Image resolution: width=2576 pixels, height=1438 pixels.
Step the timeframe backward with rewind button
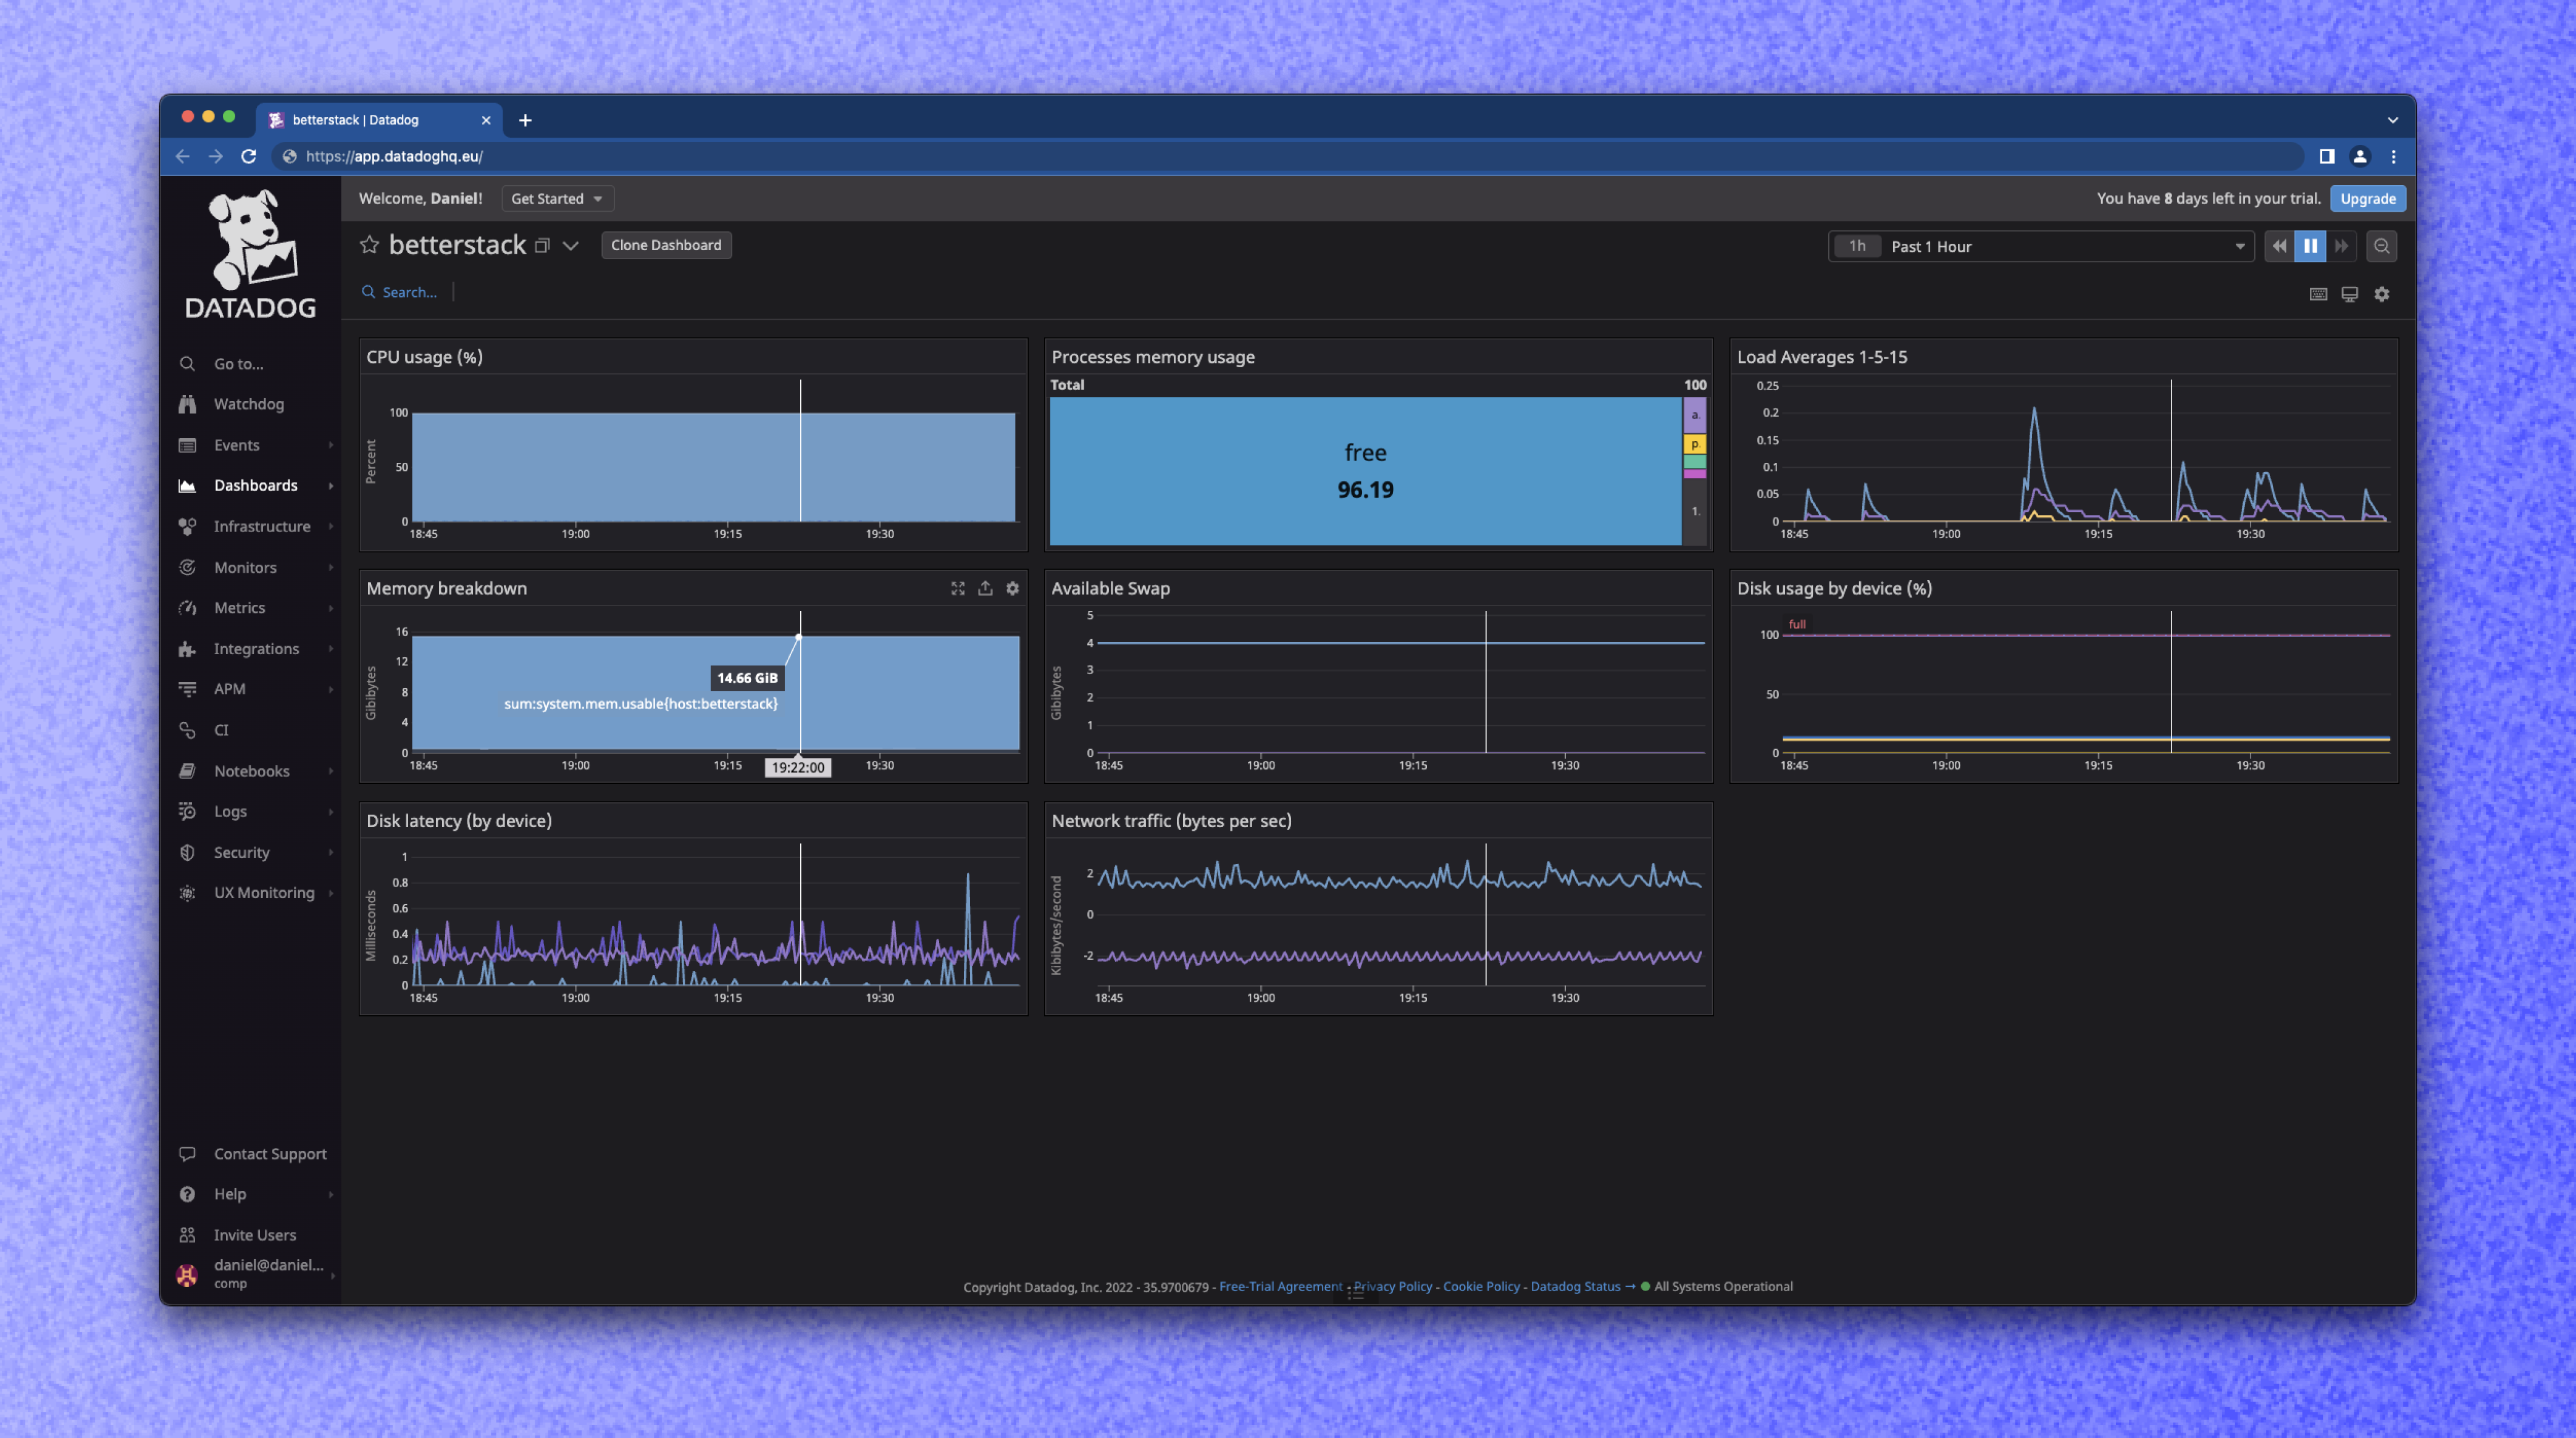tap(2279, 246)
